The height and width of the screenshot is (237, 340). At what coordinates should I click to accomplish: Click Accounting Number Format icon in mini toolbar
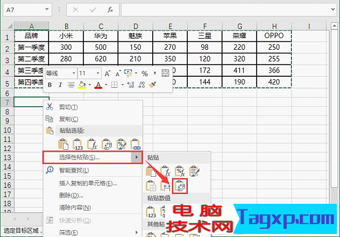coord(128,73)
